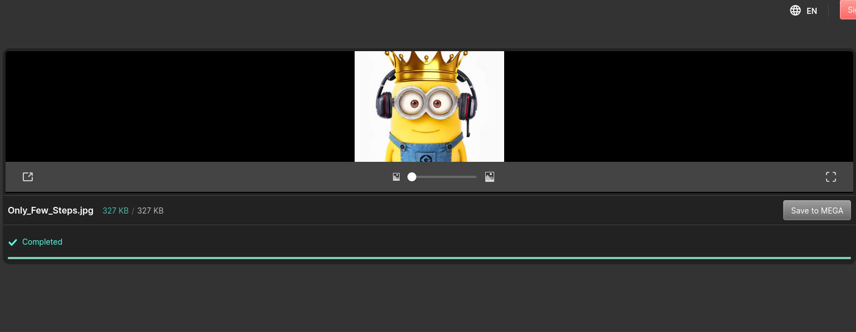Click the Completed status text
This screenshot has height=332, width=856.
[42, 242]
